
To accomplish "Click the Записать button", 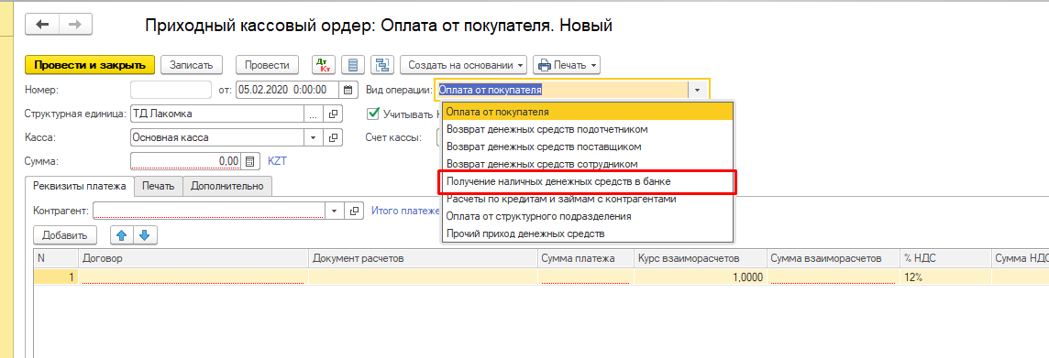I will click(x=192, y=65).
